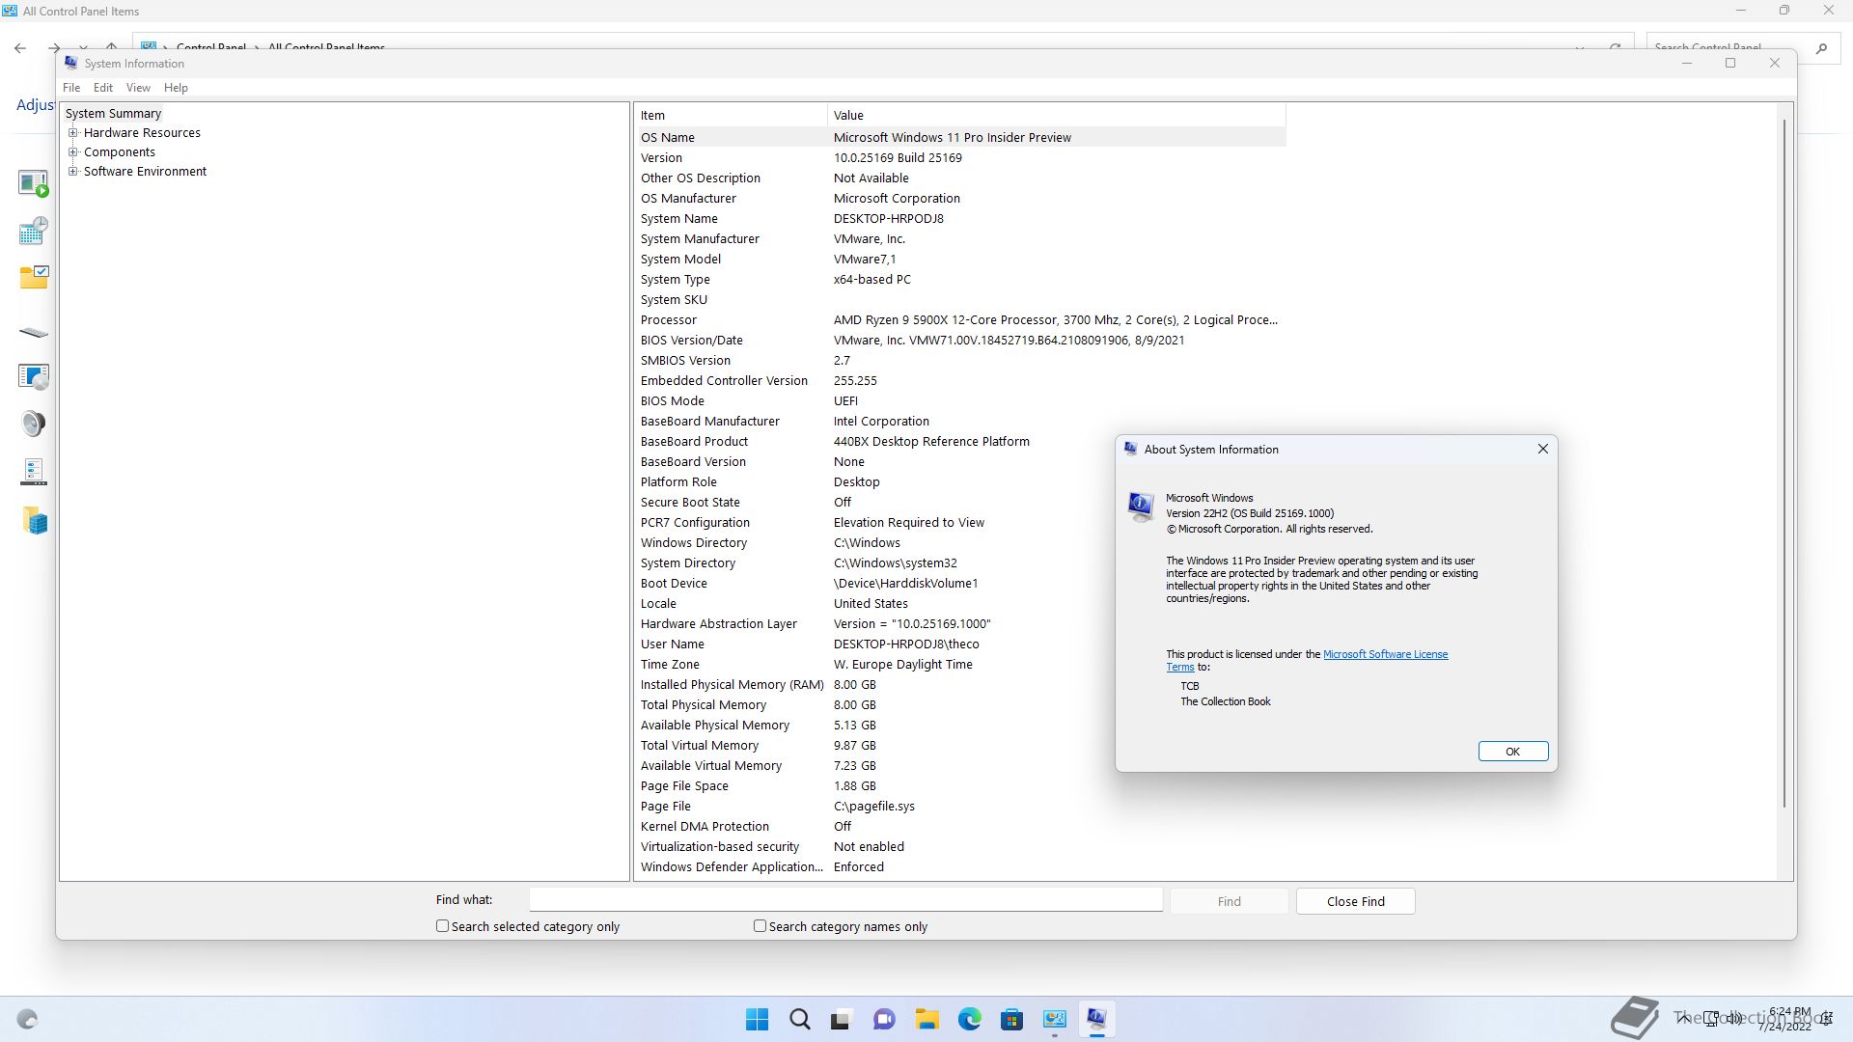Open the View menu
Viewport: 1853px width, 1042px height.
[x=138, y=88]
